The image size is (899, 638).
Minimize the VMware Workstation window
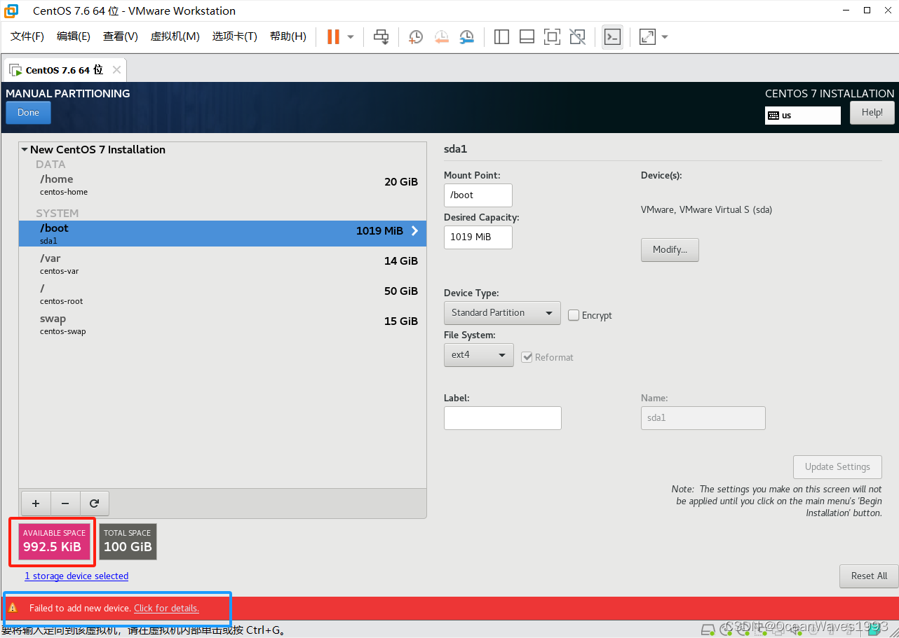(x=845, y=11)
